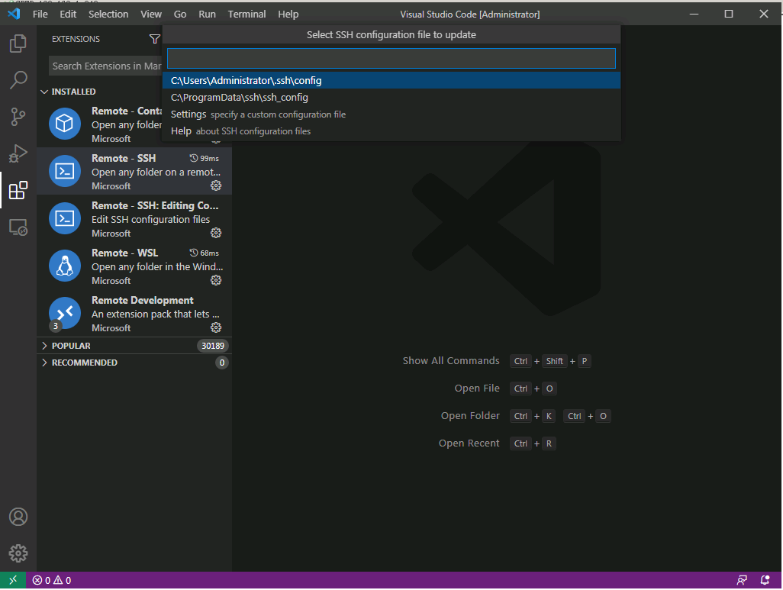Select Remote - SSH: Editing Co... extension title
Image resolution: width=783 pixels, height=590 pixels.
[x=155, y=206]
